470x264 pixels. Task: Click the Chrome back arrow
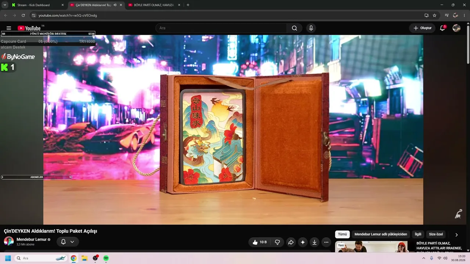[6, 15]
